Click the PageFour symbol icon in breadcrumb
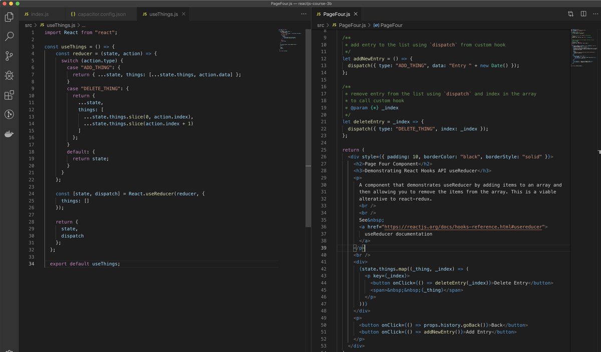Viewport: 601px width, 352px height. (x=377, y=25)
